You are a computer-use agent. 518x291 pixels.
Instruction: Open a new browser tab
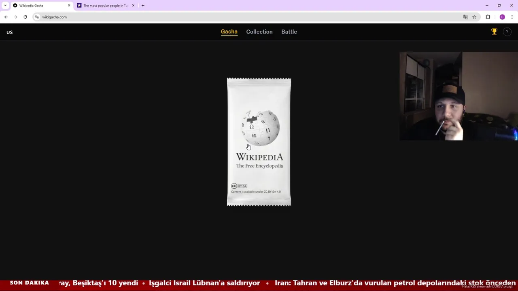pos(143,6)
